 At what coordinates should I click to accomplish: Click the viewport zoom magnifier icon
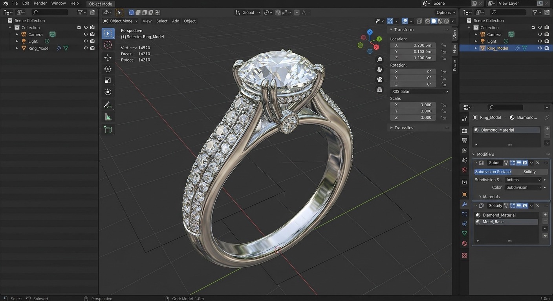point(379,60)
